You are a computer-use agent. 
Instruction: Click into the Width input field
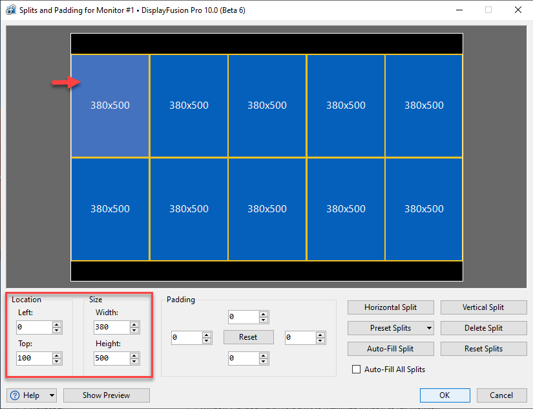click(110, 327)
